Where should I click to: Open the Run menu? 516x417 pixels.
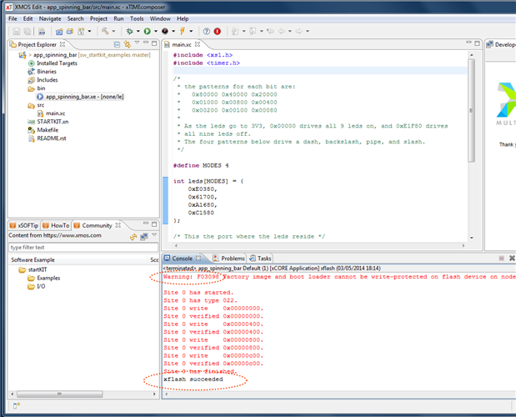point(119,18)
